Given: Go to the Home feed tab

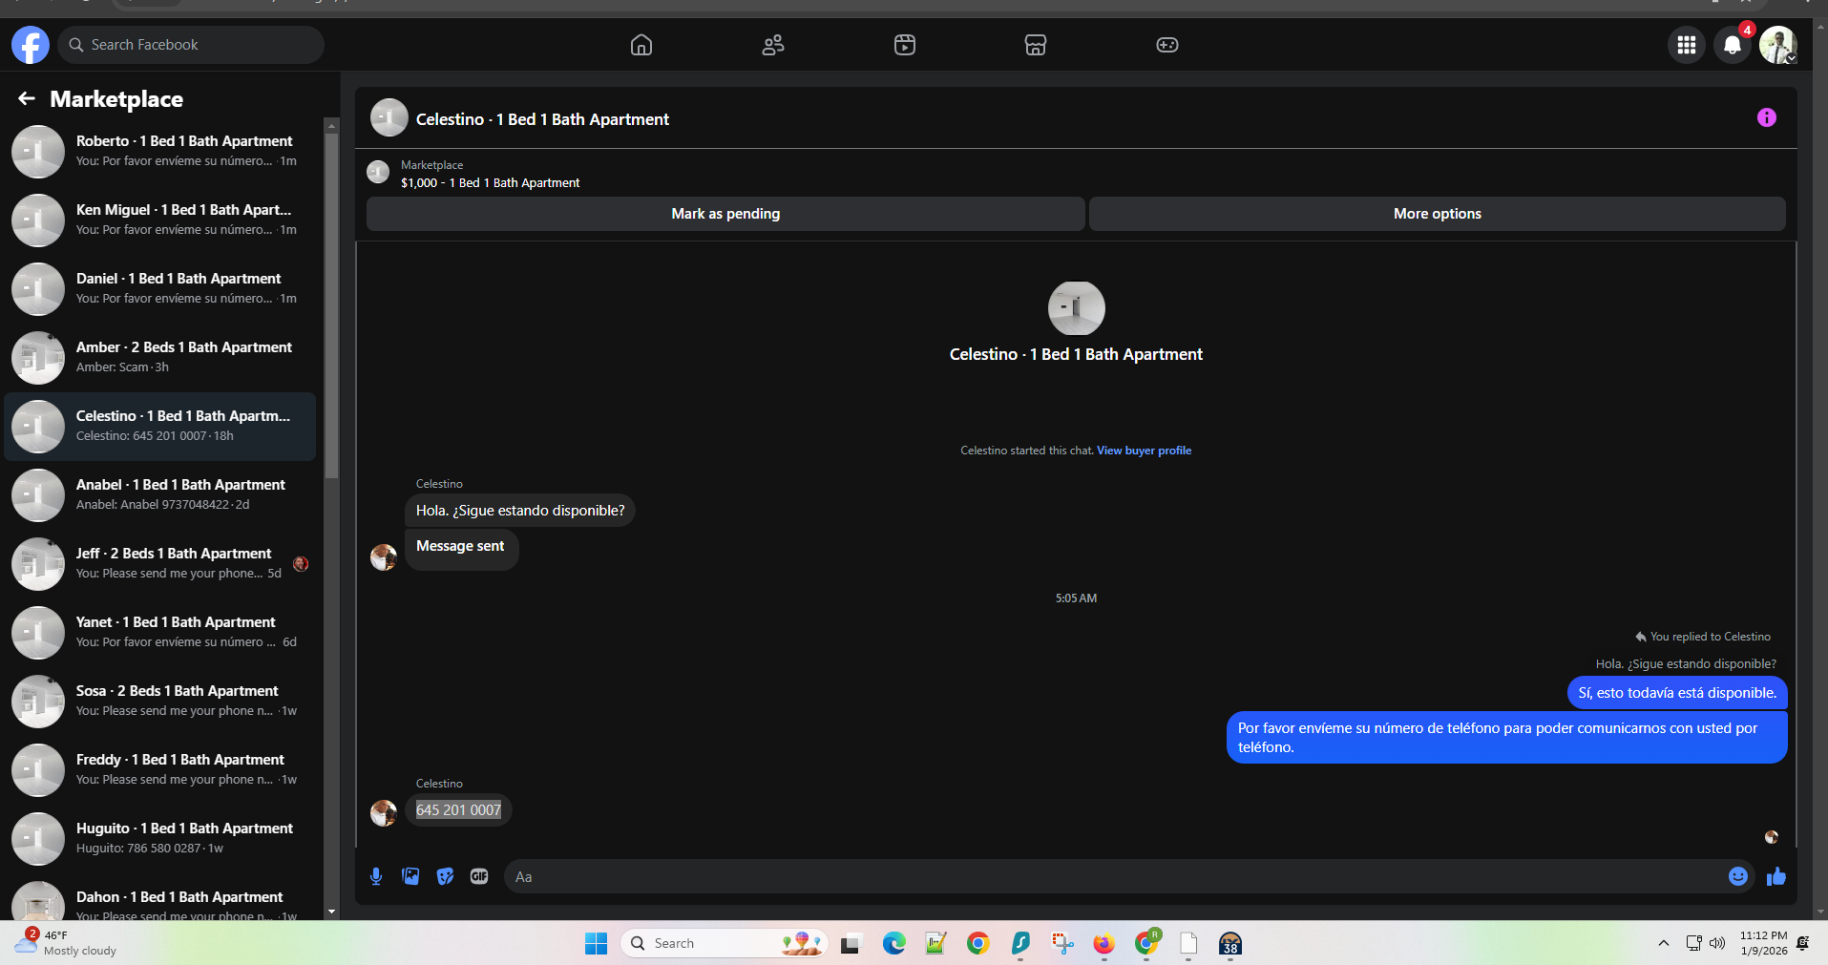Looking at the screenshot, I should coord(641,45).
